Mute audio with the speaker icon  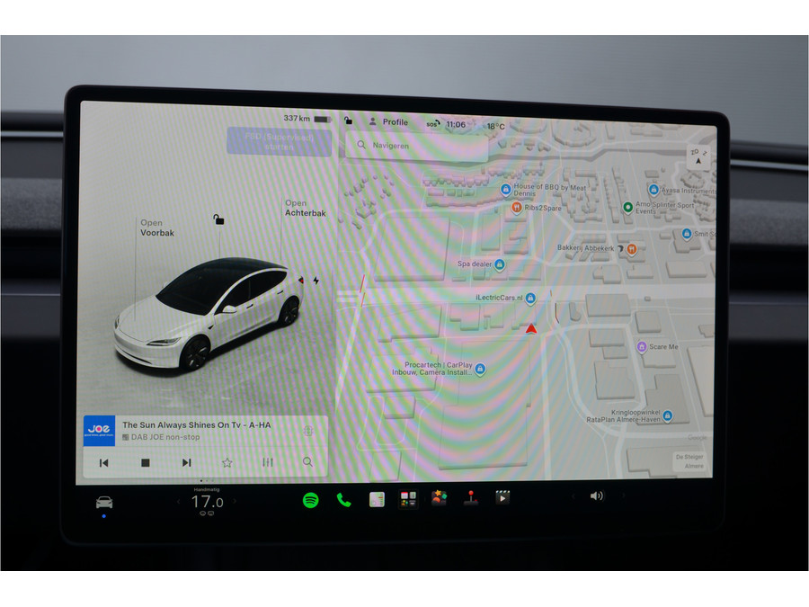pos(597,496)
